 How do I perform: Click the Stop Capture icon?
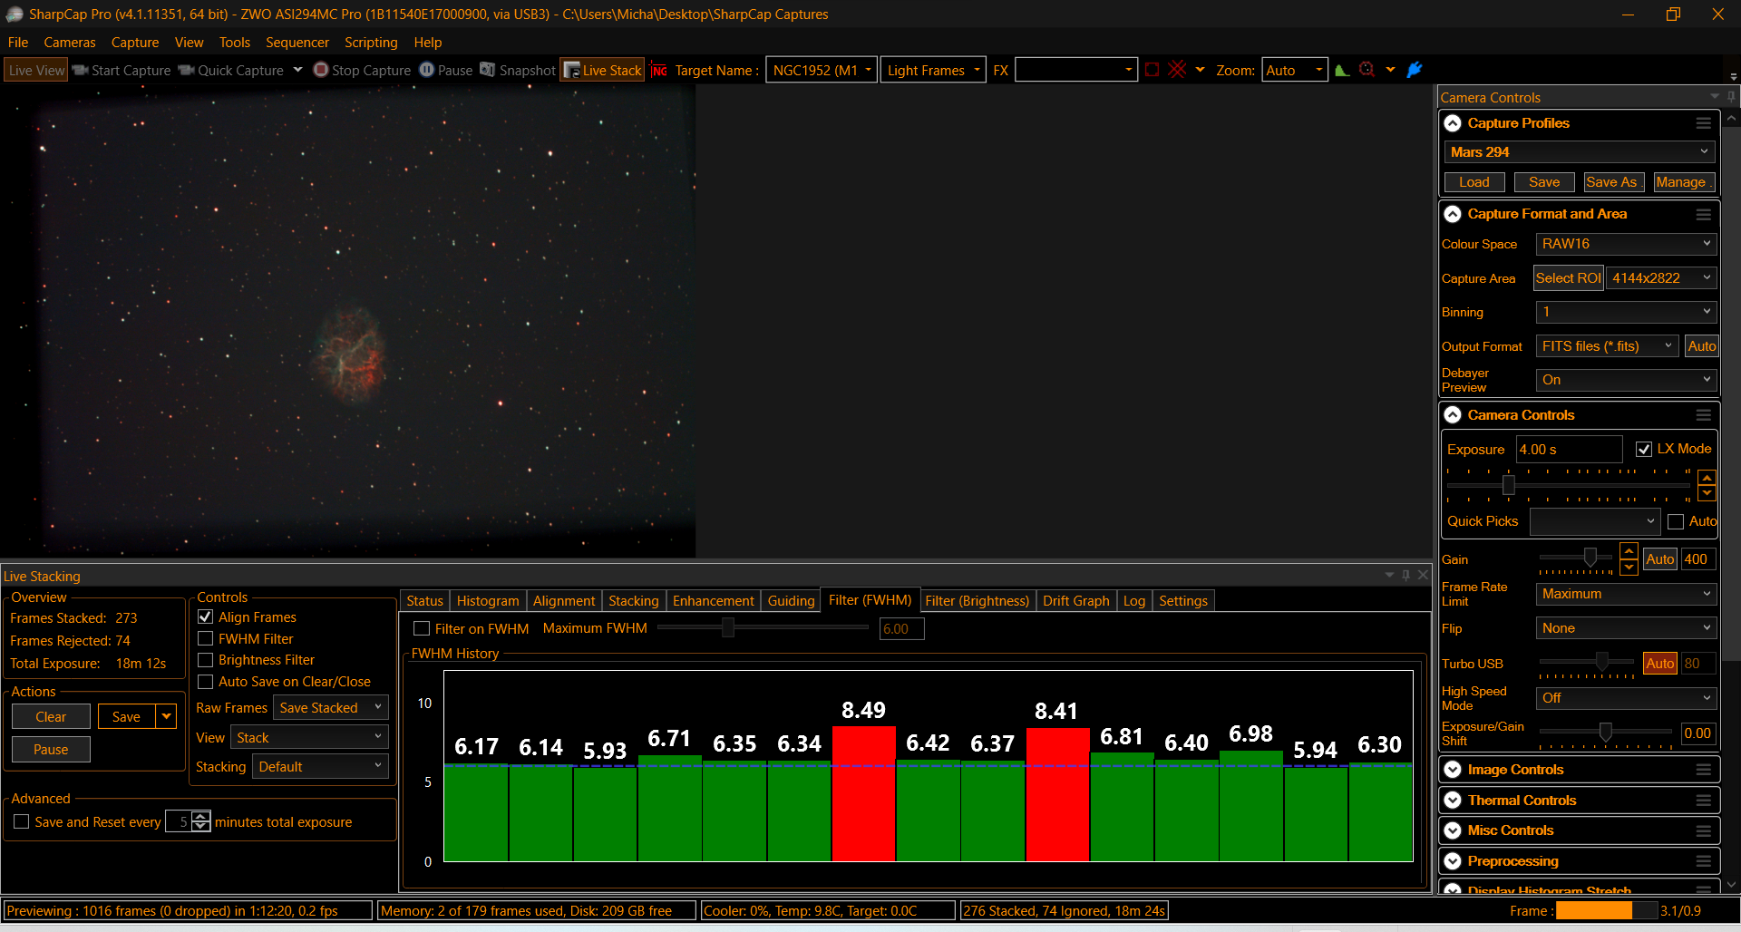[x=320, y=70]
